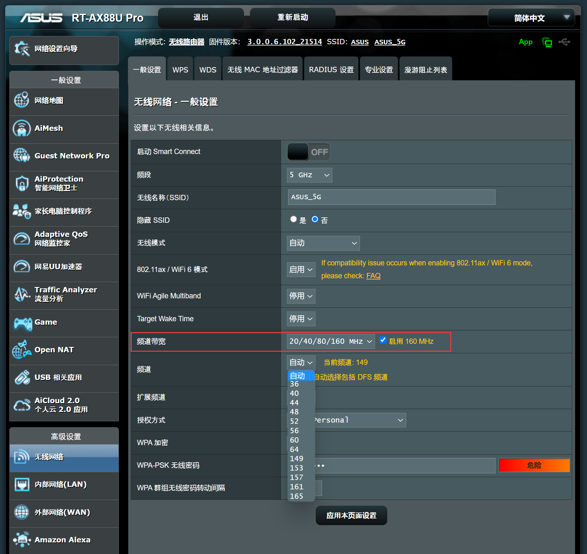Open the AiCloud 2.0 cloud icon
Image resolution: width=587 pixels, height=554 pixels.
coord(22,405)
